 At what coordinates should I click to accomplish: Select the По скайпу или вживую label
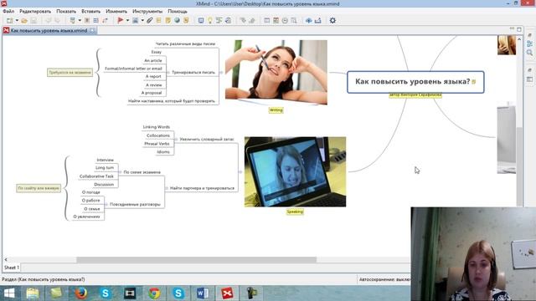(x=39, y=188)
